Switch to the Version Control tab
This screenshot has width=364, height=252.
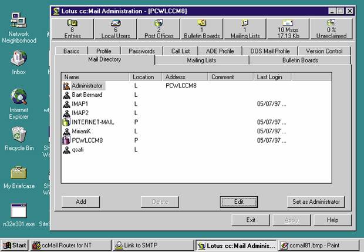(x=324, y=51)
